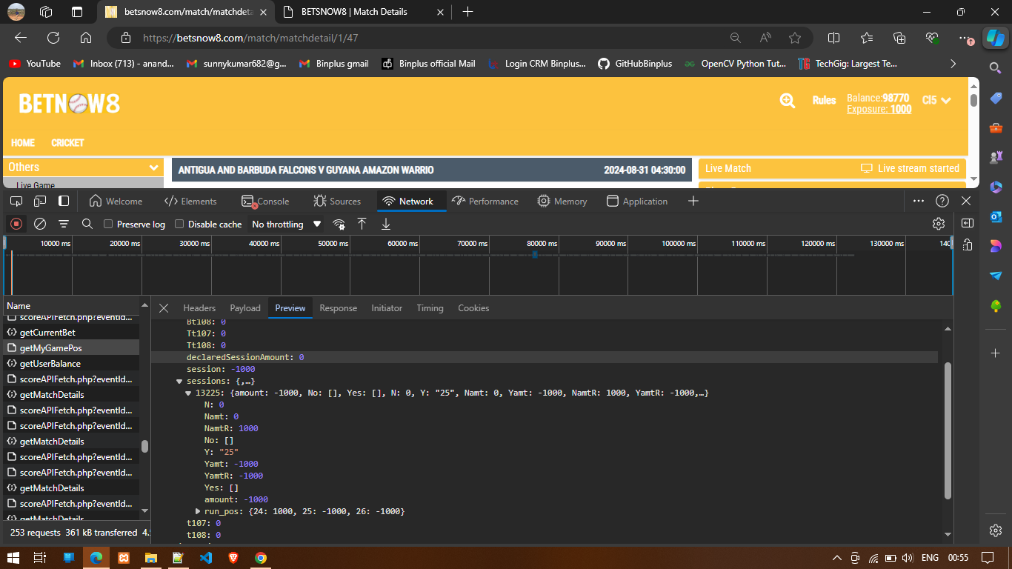The height and width of the screenshot is (569, 1012).
Task: Open the network filter icon
Action: [x=64, y=224]
